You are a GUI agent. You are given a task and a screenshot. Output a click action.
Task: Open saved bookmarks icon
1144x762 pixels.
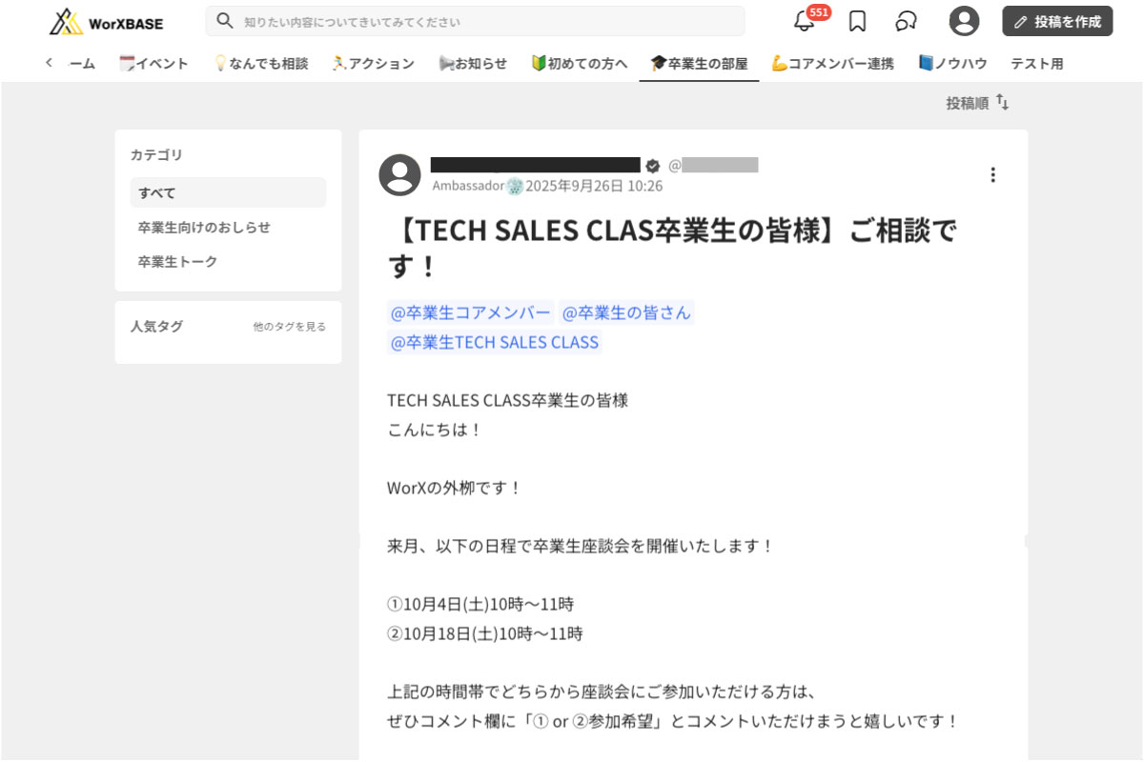857,22
